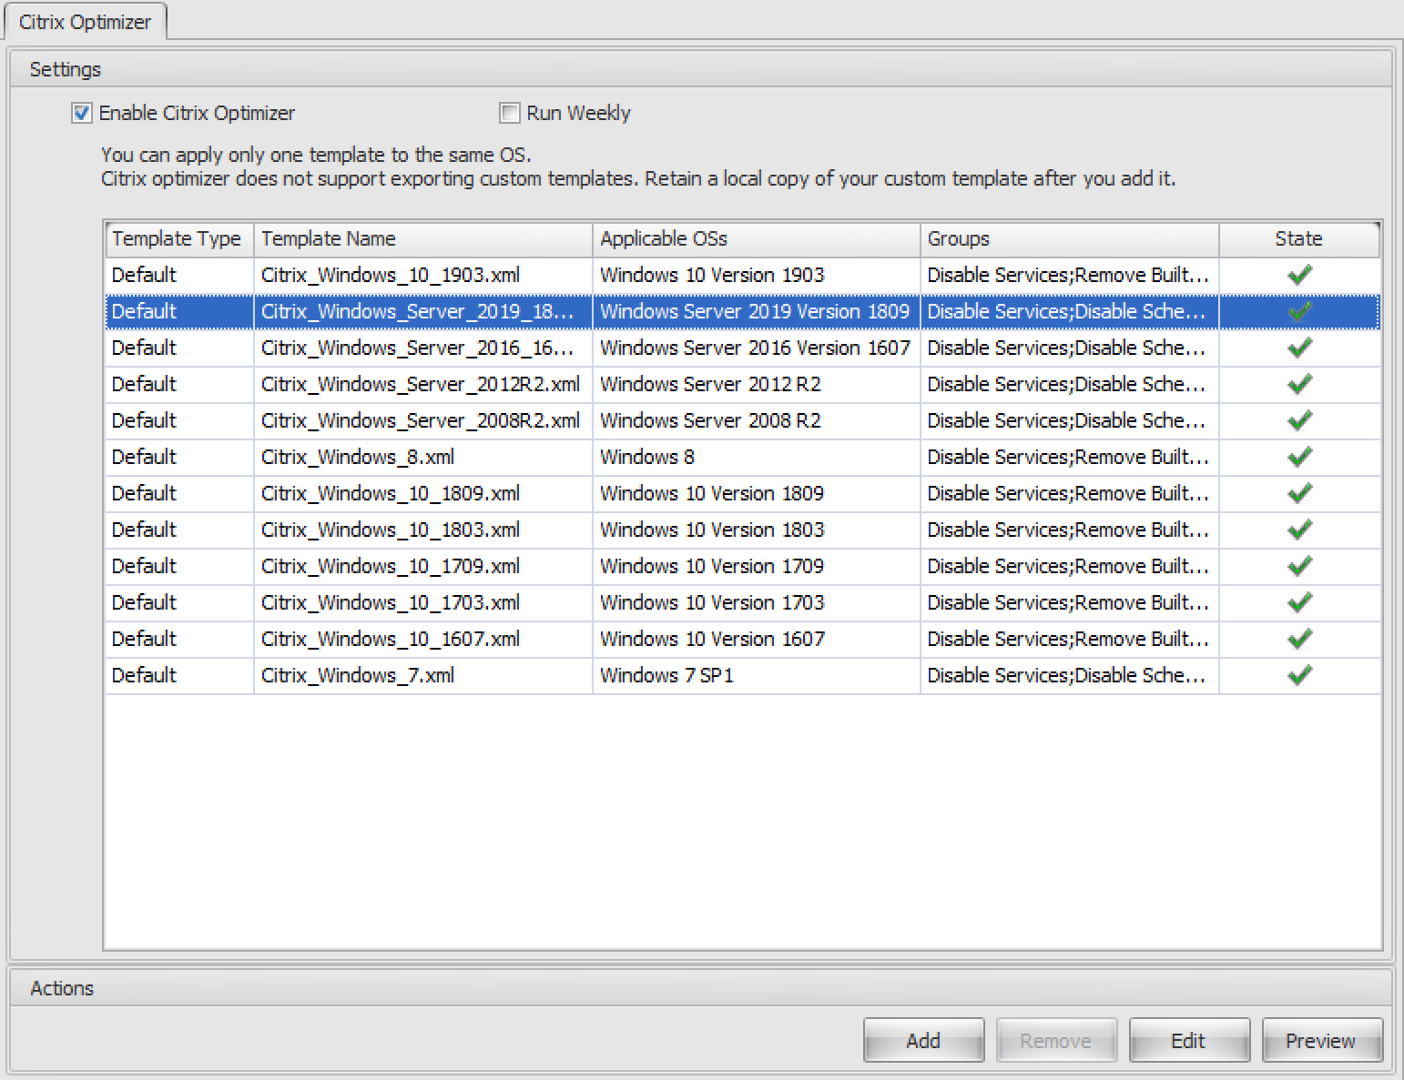Select the Citrix_Windows_7.xml template row
Image resolution: width=1404 pixels, height=1080 pixels.
click(357, 675)
